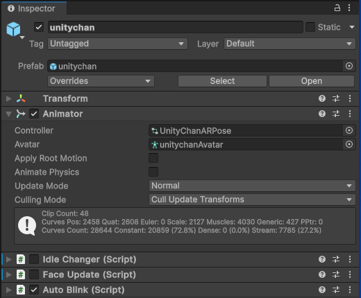Enable the Idle Changer script checkbox
Screen dimensions: 361x298
coord(34,259)
